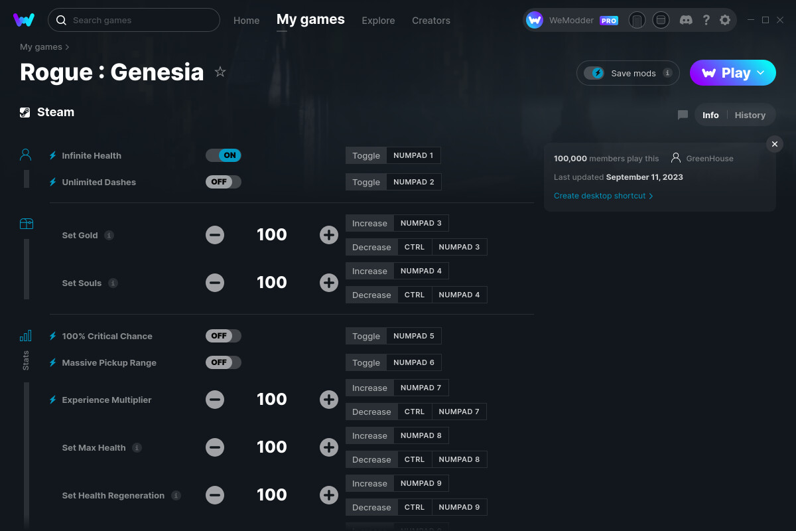
Task: Click the Discord icon in the top bar
Action: click(x=686, y=20)
